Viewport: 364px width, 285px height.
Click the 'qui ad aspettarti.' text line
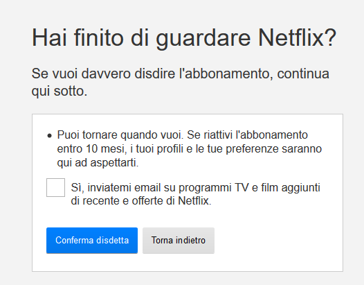98,163
